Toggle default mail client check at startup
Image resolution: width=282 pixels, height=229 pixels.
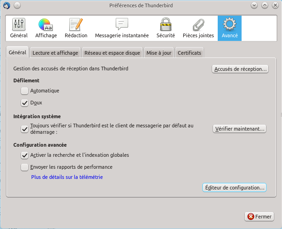pos(24,129)
